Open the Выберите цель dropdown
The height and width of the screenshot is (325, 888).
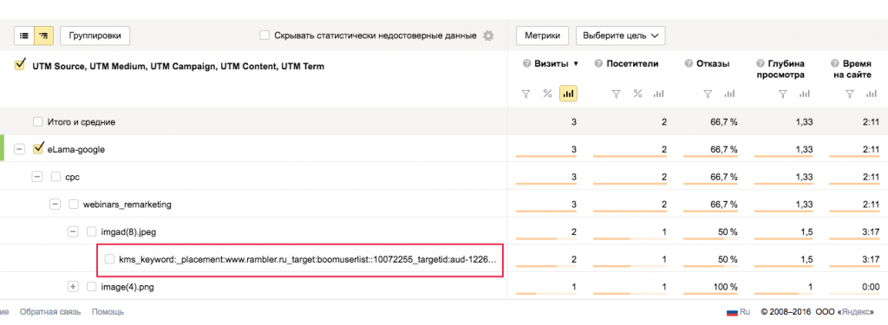point(620,36)
